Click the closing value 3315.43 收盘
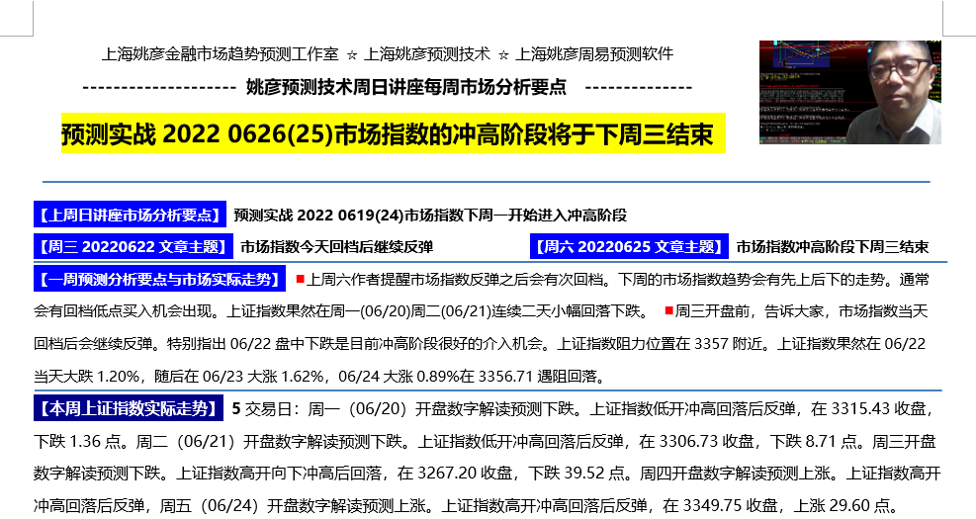This screenshot has width=976, height=519. click(878, 409)
